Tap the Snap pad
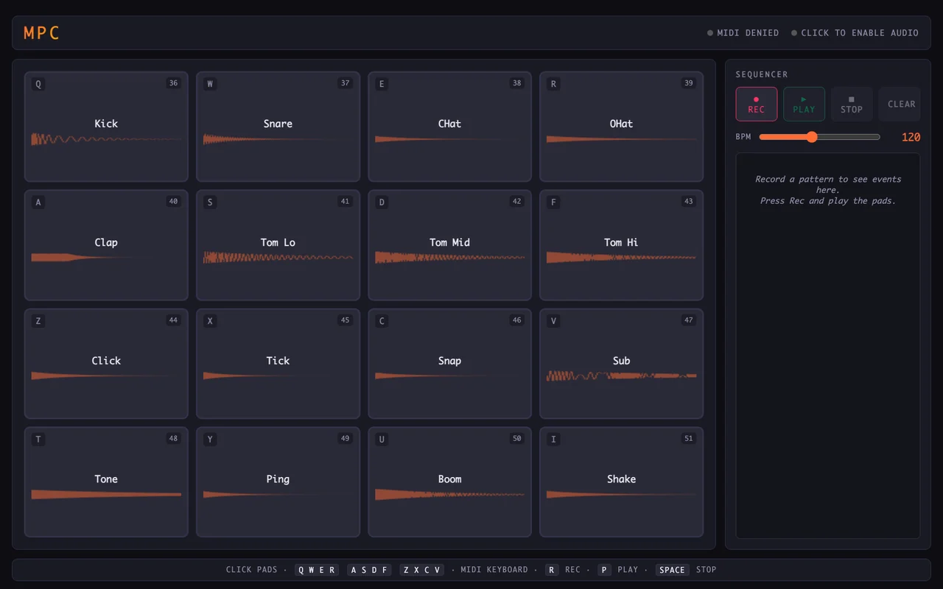Image resolution: width=943 pixels, height=589 pixels. point(449,364)
